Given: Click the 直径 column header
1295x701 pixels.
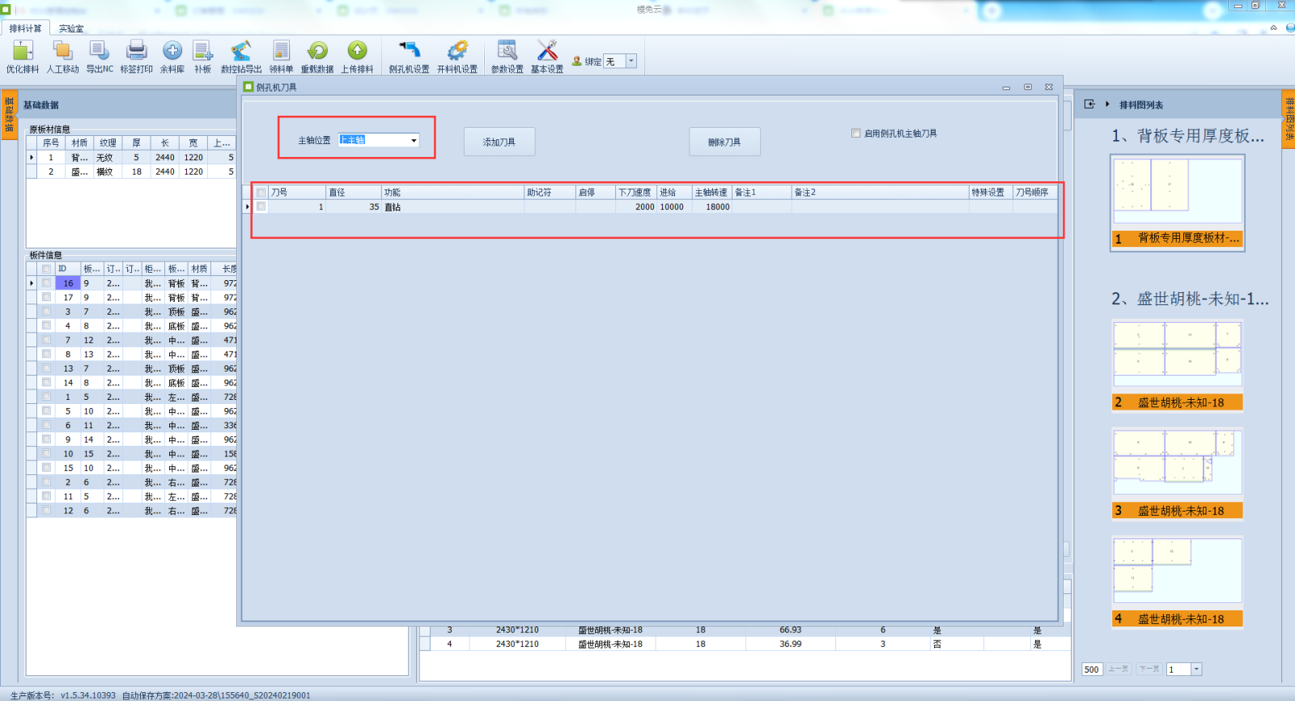Looking at the screenshot, I should [354, 193].
